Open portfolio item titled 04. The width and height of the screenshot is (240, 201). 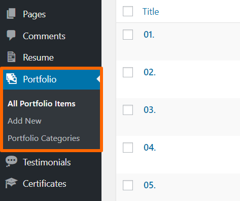click(150, 148)
